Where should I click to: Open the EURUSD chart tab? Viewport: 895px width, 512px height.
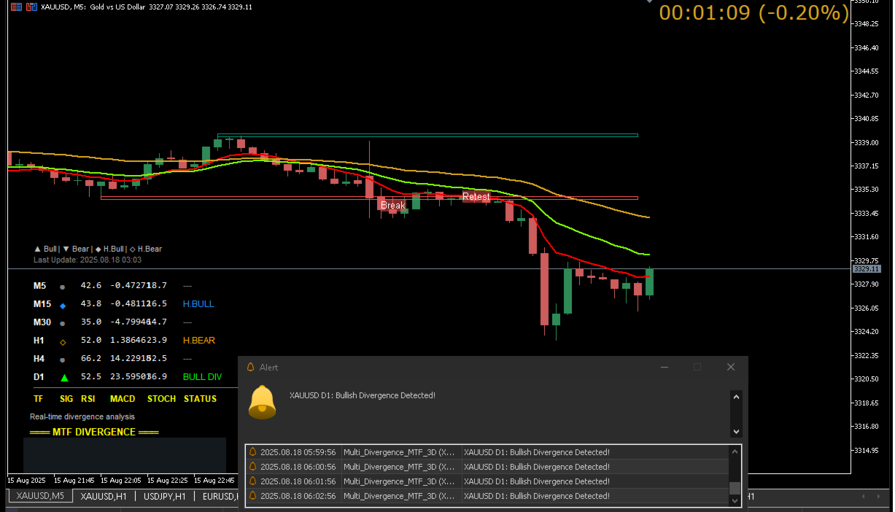[x=219, y=496]
